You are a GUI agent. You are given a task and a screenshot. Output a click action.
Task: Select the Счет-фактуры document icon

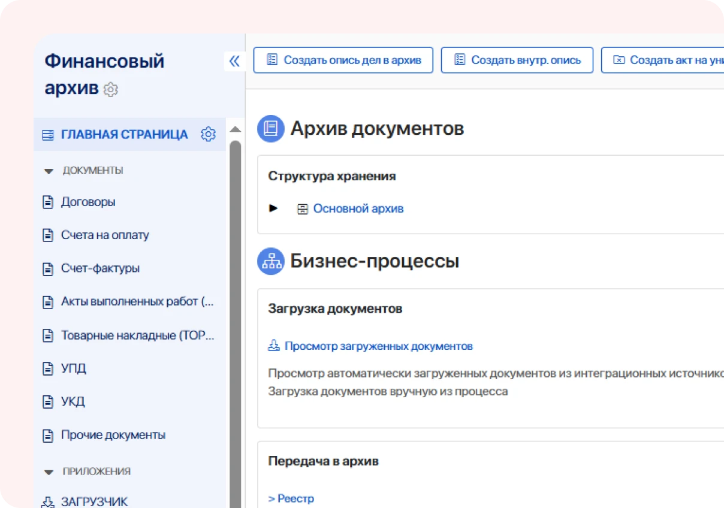coord(49,268)
